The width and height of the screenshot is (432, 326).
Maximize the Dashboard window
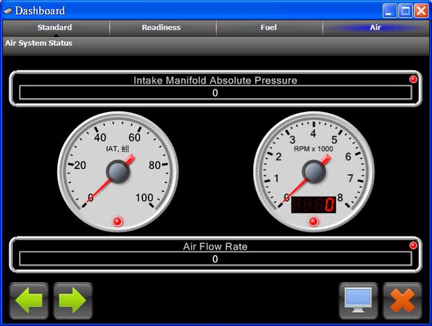pos(406,10)
